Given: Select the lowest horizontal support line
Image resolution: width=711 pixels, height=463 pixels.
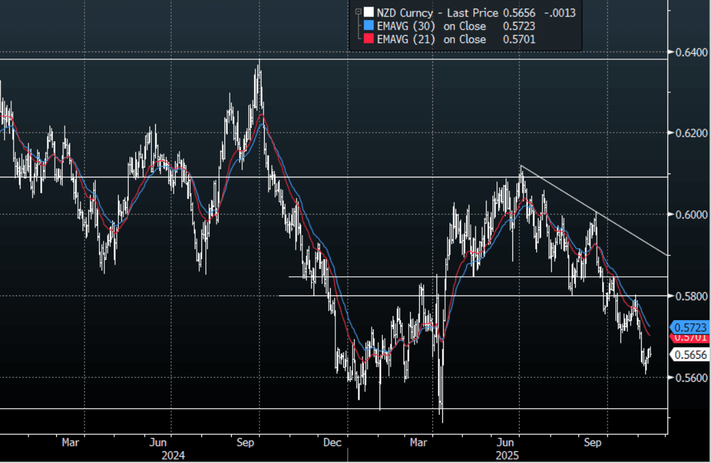Looking at the screenshot, I should pos(198,408).
